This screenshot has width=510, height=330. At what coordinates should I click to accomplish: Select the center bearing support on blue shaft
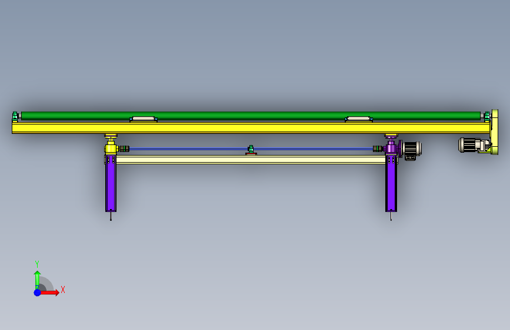coord(251,150)
